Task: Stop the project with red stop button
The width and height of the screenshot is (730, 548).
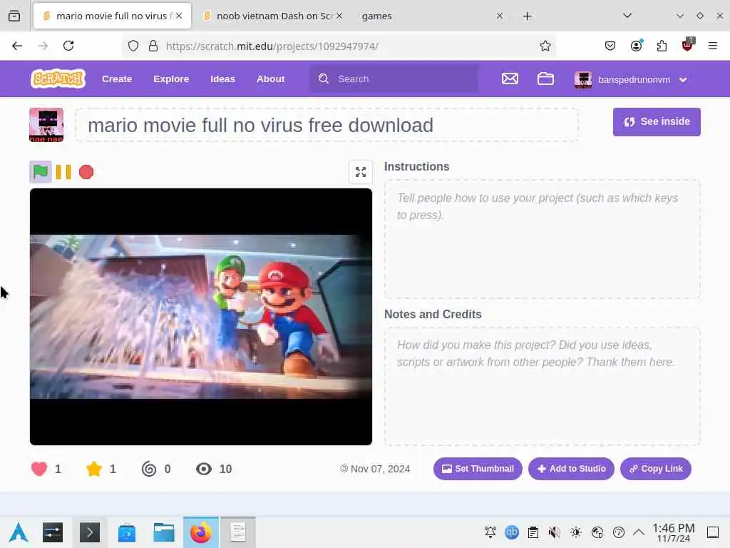Action: tap(86, 172)
